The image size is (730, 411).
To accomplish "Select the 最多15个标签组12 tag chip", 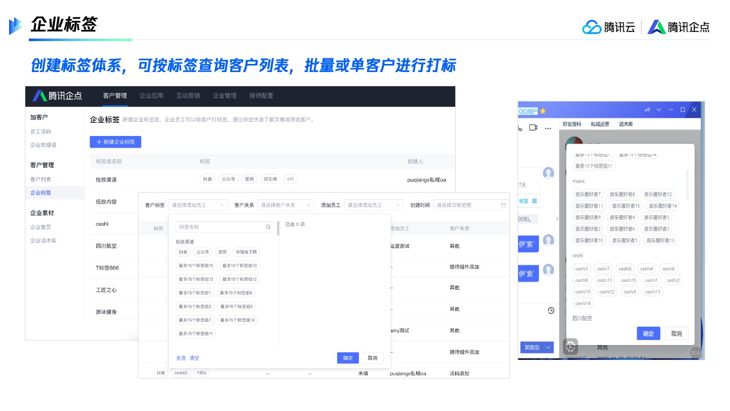I will pyautogui.click(x=239, y=279).
